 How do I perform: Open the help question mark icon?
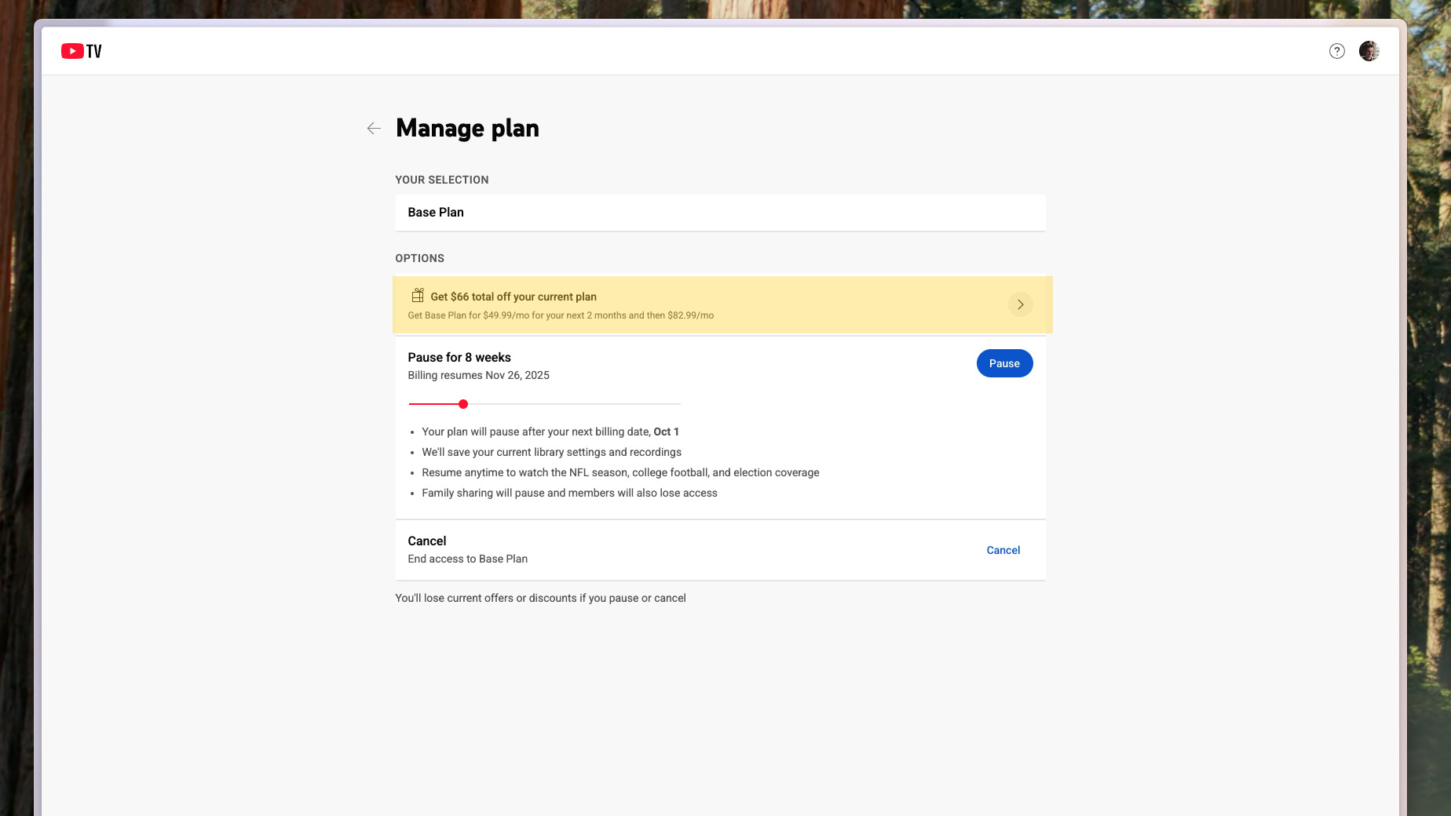click(x=1336, y=51)
